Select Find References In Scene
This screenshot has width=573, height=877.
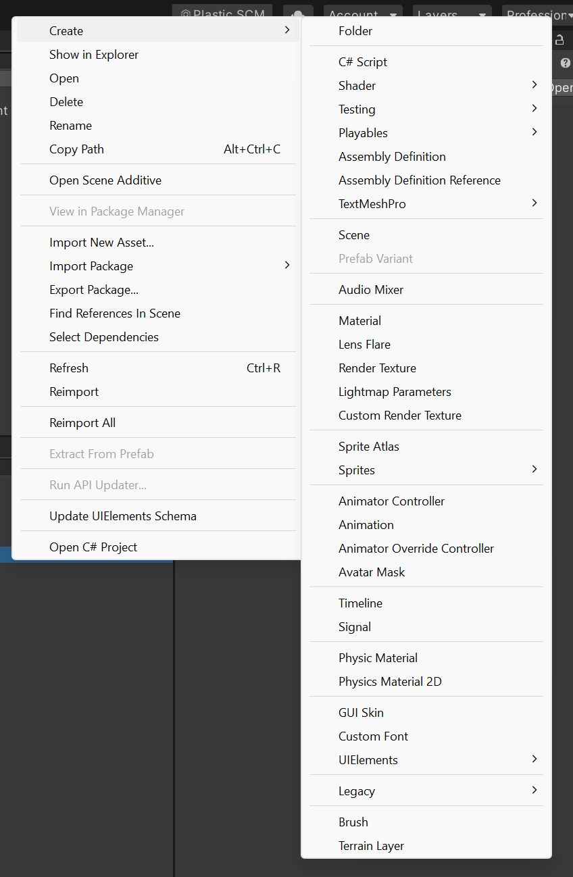coord(157,314)
